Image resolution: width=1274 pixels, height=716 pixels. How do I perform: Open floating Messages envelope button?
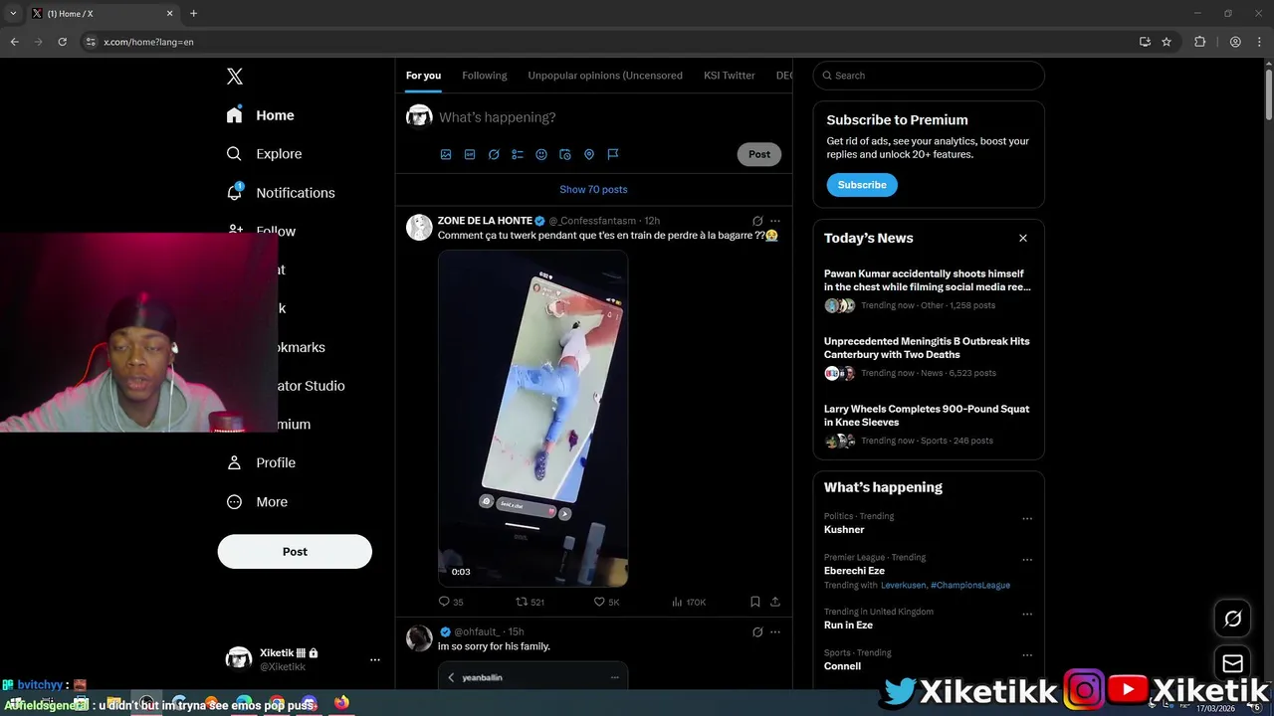[1232, 663]
